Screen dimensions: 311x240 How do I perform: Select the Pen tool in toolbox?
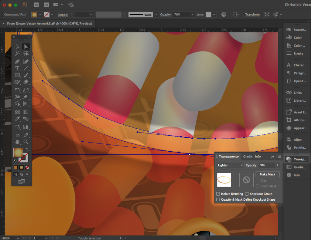click(17, 61)
